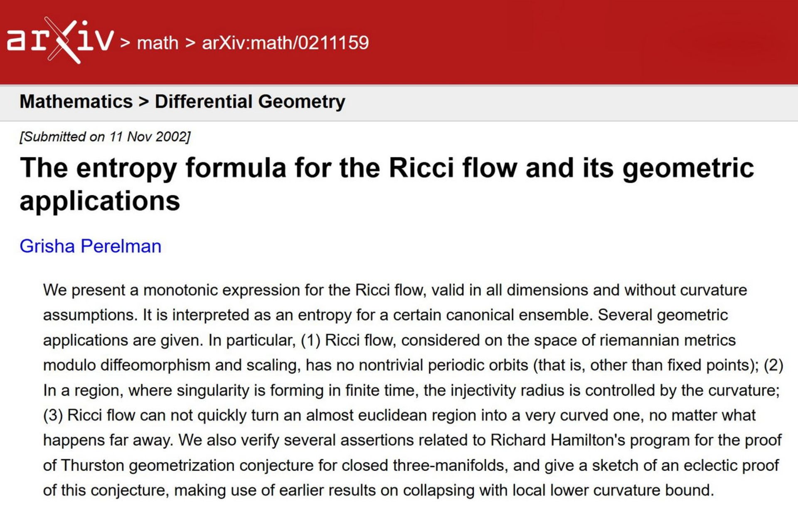This screenshot has width=798, height=526.
Task: Open the math breadcrumb link
Action: [158, 43]
